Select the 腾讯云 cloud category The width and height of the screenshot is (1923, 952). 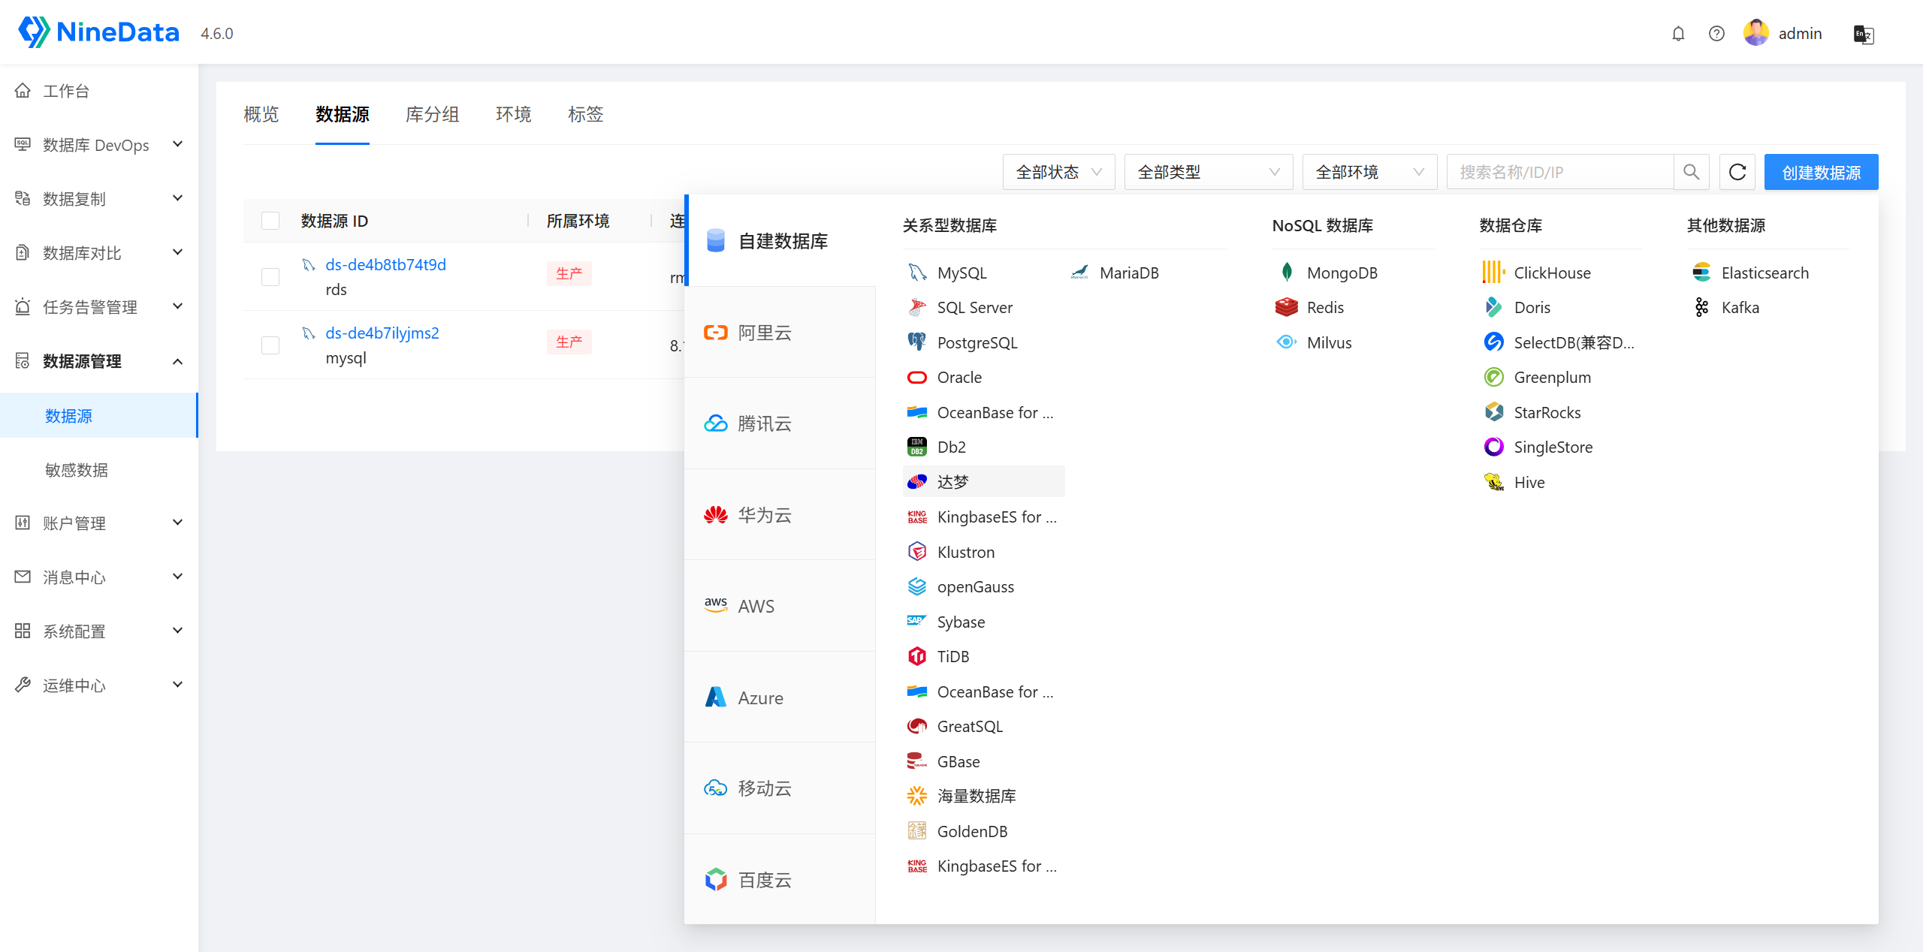pyautogui.click(x=780, y=423)
